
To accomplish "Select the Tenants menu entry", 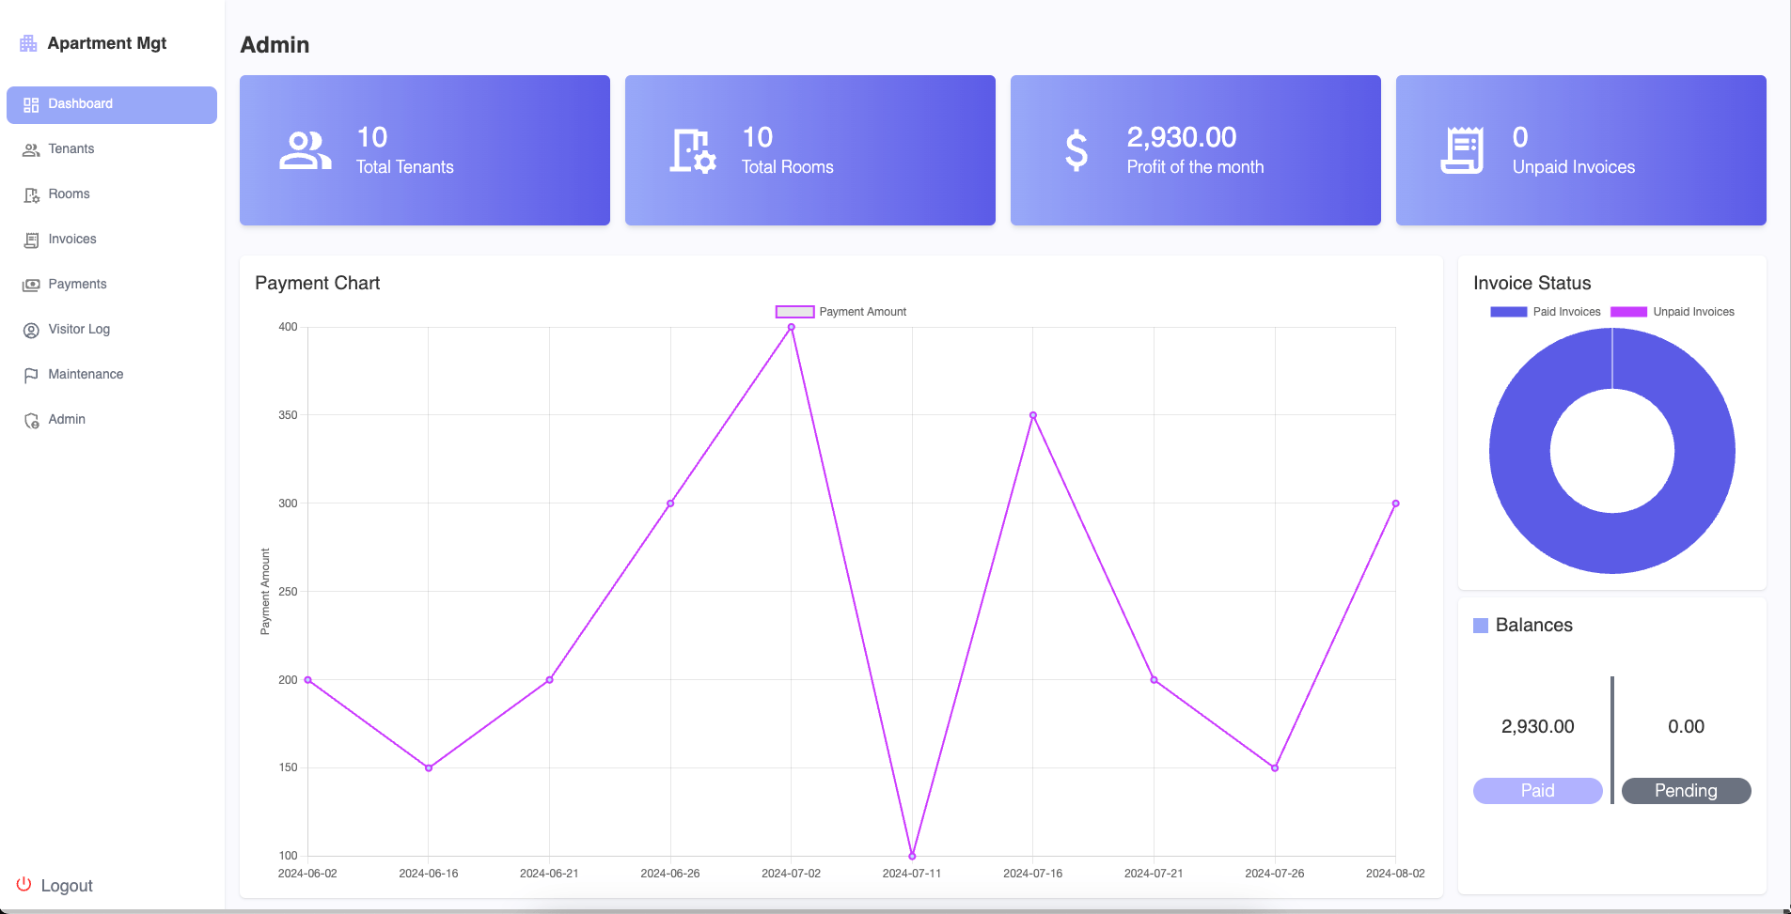I will click(71, 148).
